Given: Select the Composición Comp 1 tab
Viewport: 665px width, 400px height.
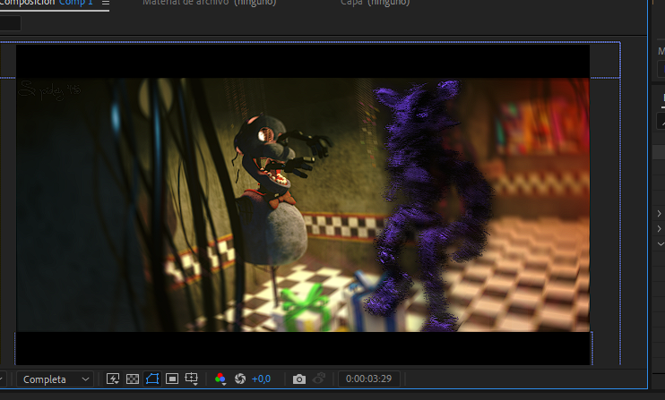Looking at the screenshot, I should [x=47, y=3].
